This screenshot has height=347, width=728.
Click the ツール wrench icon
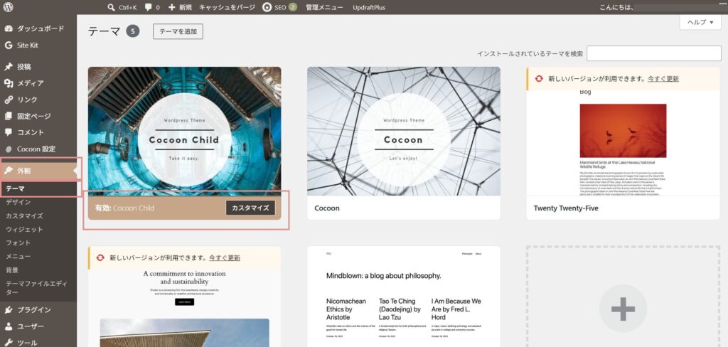tap(9, 343)
